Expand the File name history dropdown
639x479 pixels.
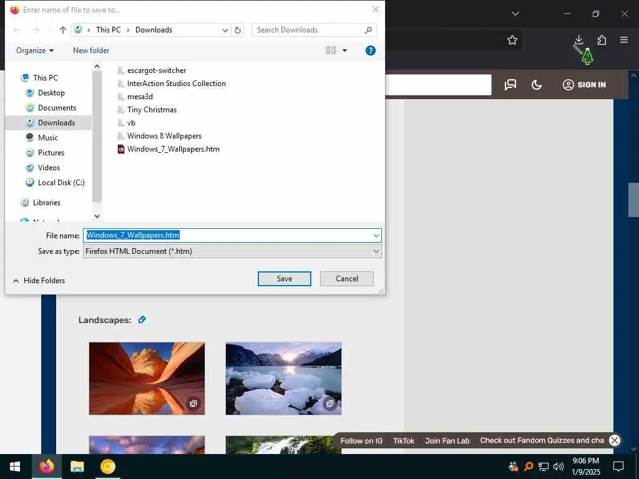(x=376, y=235)
